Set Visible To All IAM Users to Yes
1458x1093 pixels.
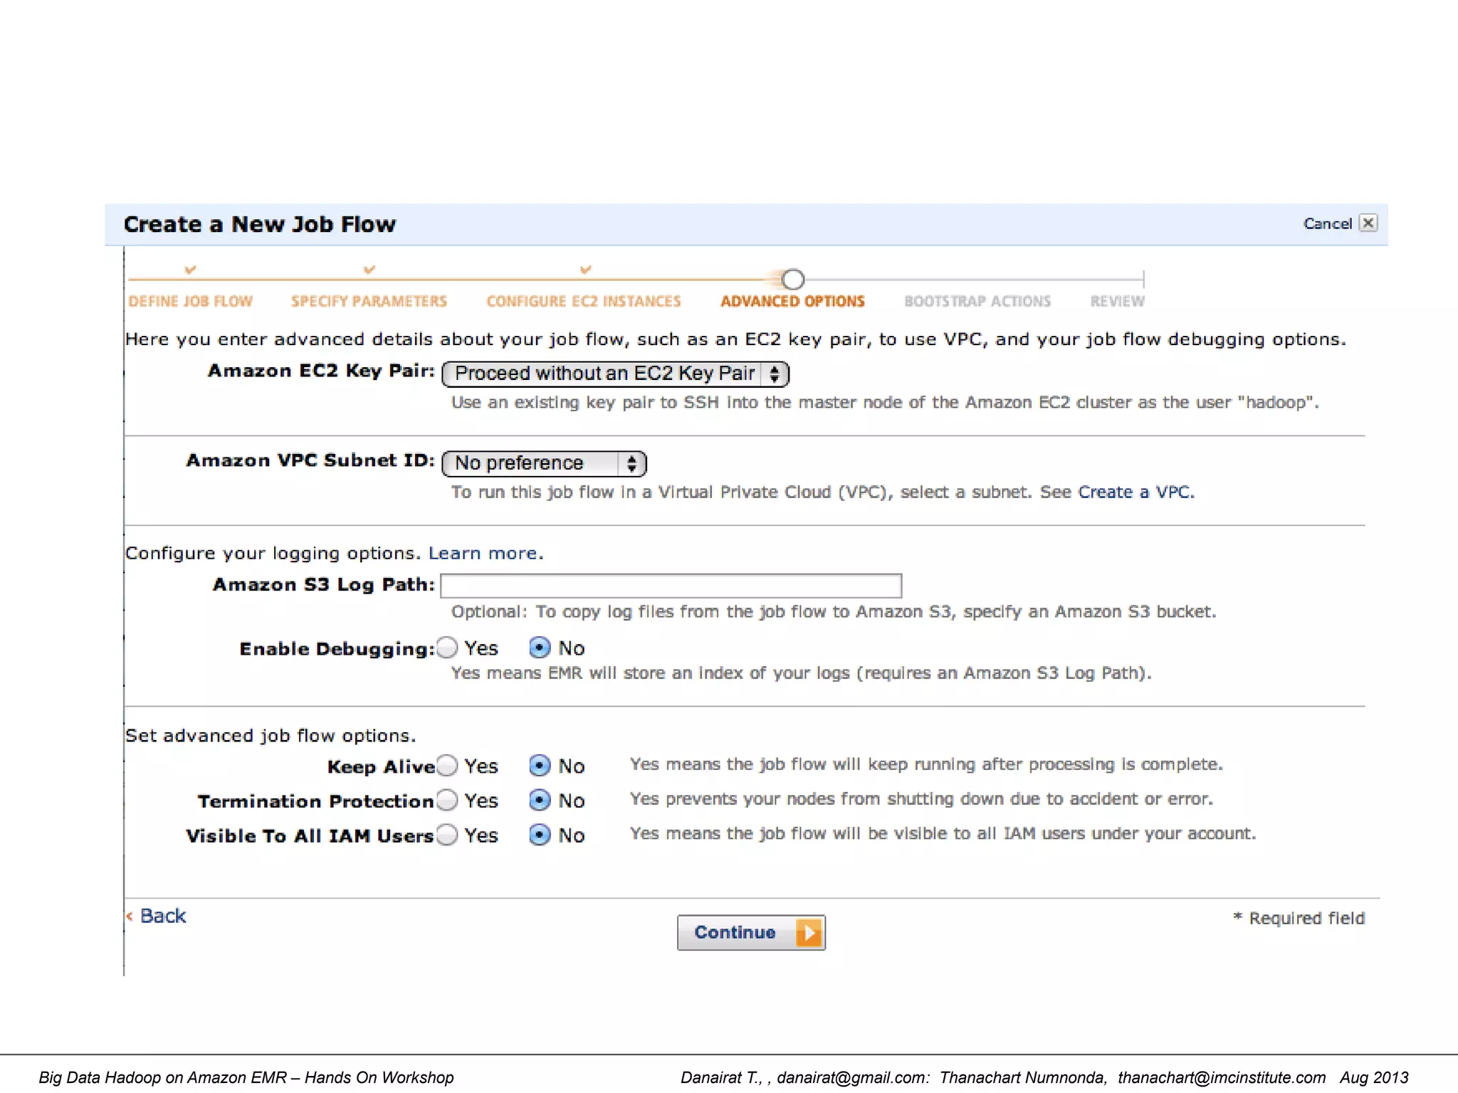[448, 835]
